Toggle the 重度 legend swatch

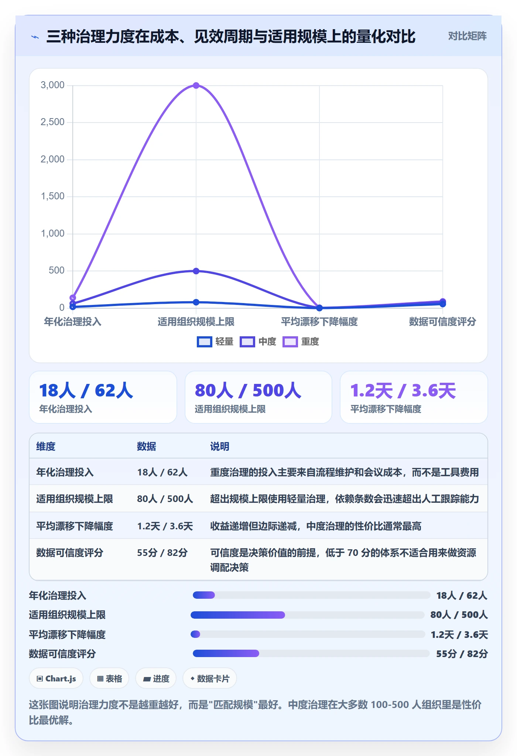[x=290, y=342]
